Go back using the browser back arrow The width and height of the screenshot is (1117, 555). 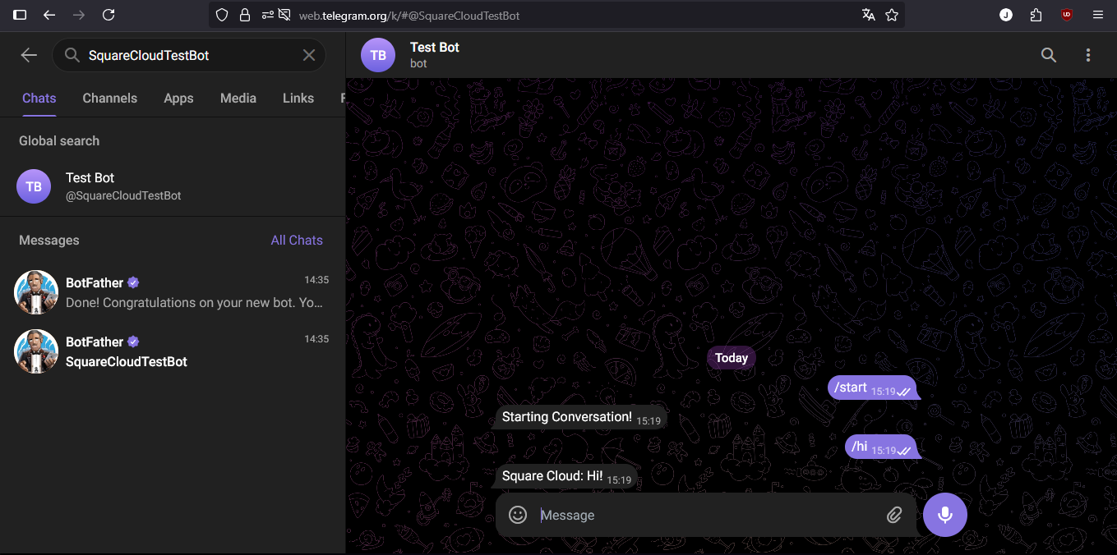tap(49, 15)
